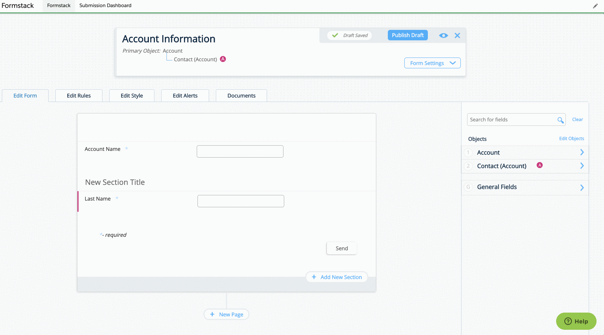The width and height of the screenshot is (604, 335).
Task: Open the Edit Style tab
Action: [132, 96]
